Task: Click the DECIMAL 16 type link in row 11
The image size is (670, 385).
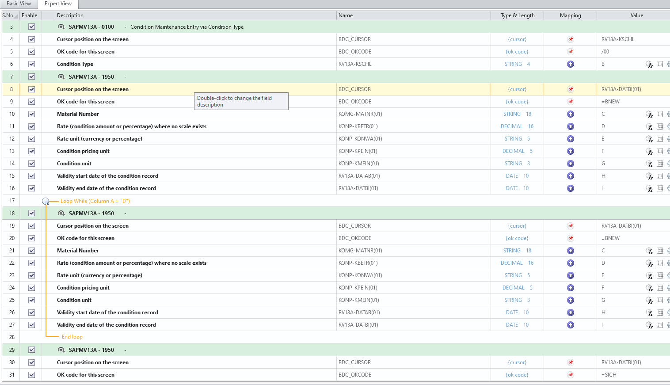Action: (517, 126)
